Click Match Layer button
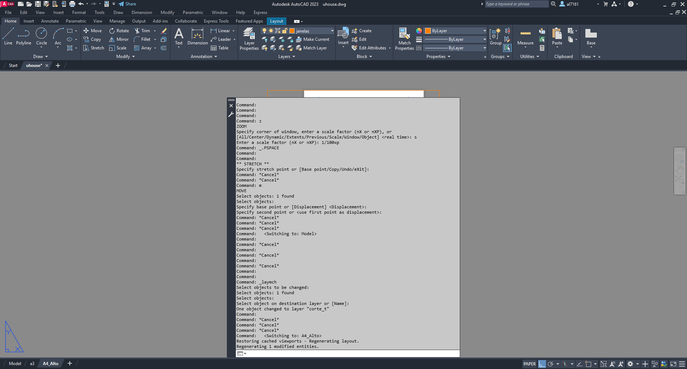 click(x=311, y=48)
